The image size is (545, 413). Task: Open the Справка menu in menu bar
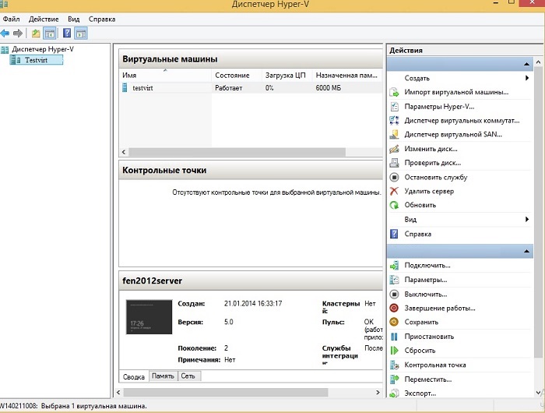point(102,19)
